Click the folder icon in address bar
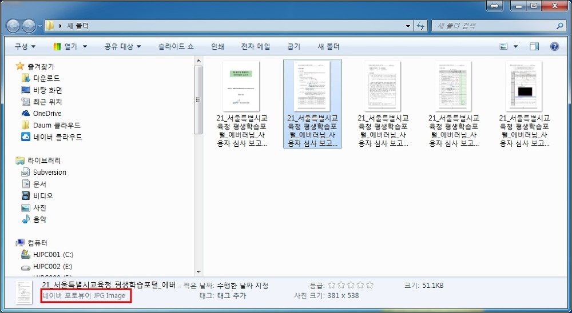Viewport: 572px width, 313px height. point(50,26)
